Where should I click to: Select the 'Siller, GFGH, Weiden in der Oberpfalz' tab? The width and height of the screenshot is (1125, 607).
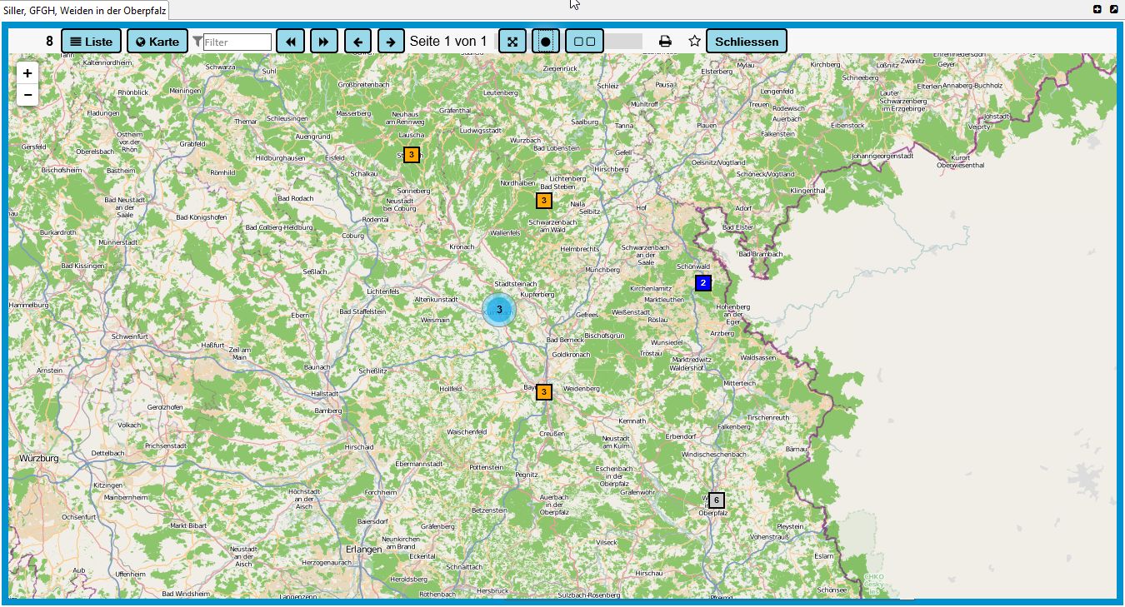tap(85, 10)
